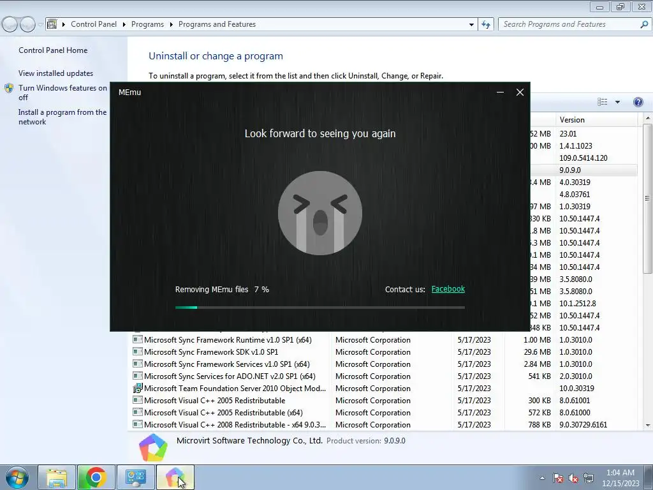Click icon of Microsoft Team Foundation Server row

(138, 389)
